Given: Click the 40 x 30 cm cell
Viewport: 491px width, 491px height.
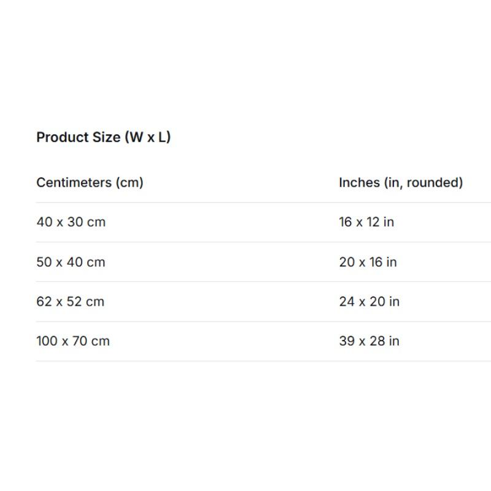Looking at the screenshot, I should tap(71, 222).
